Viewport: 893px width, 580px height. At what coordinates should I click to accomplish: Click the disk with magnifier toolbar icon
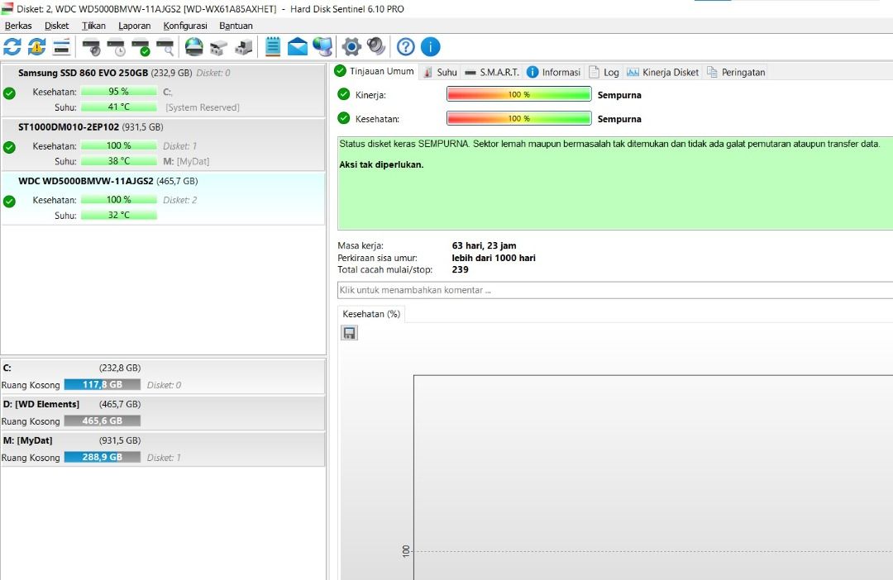coord(165,47)
